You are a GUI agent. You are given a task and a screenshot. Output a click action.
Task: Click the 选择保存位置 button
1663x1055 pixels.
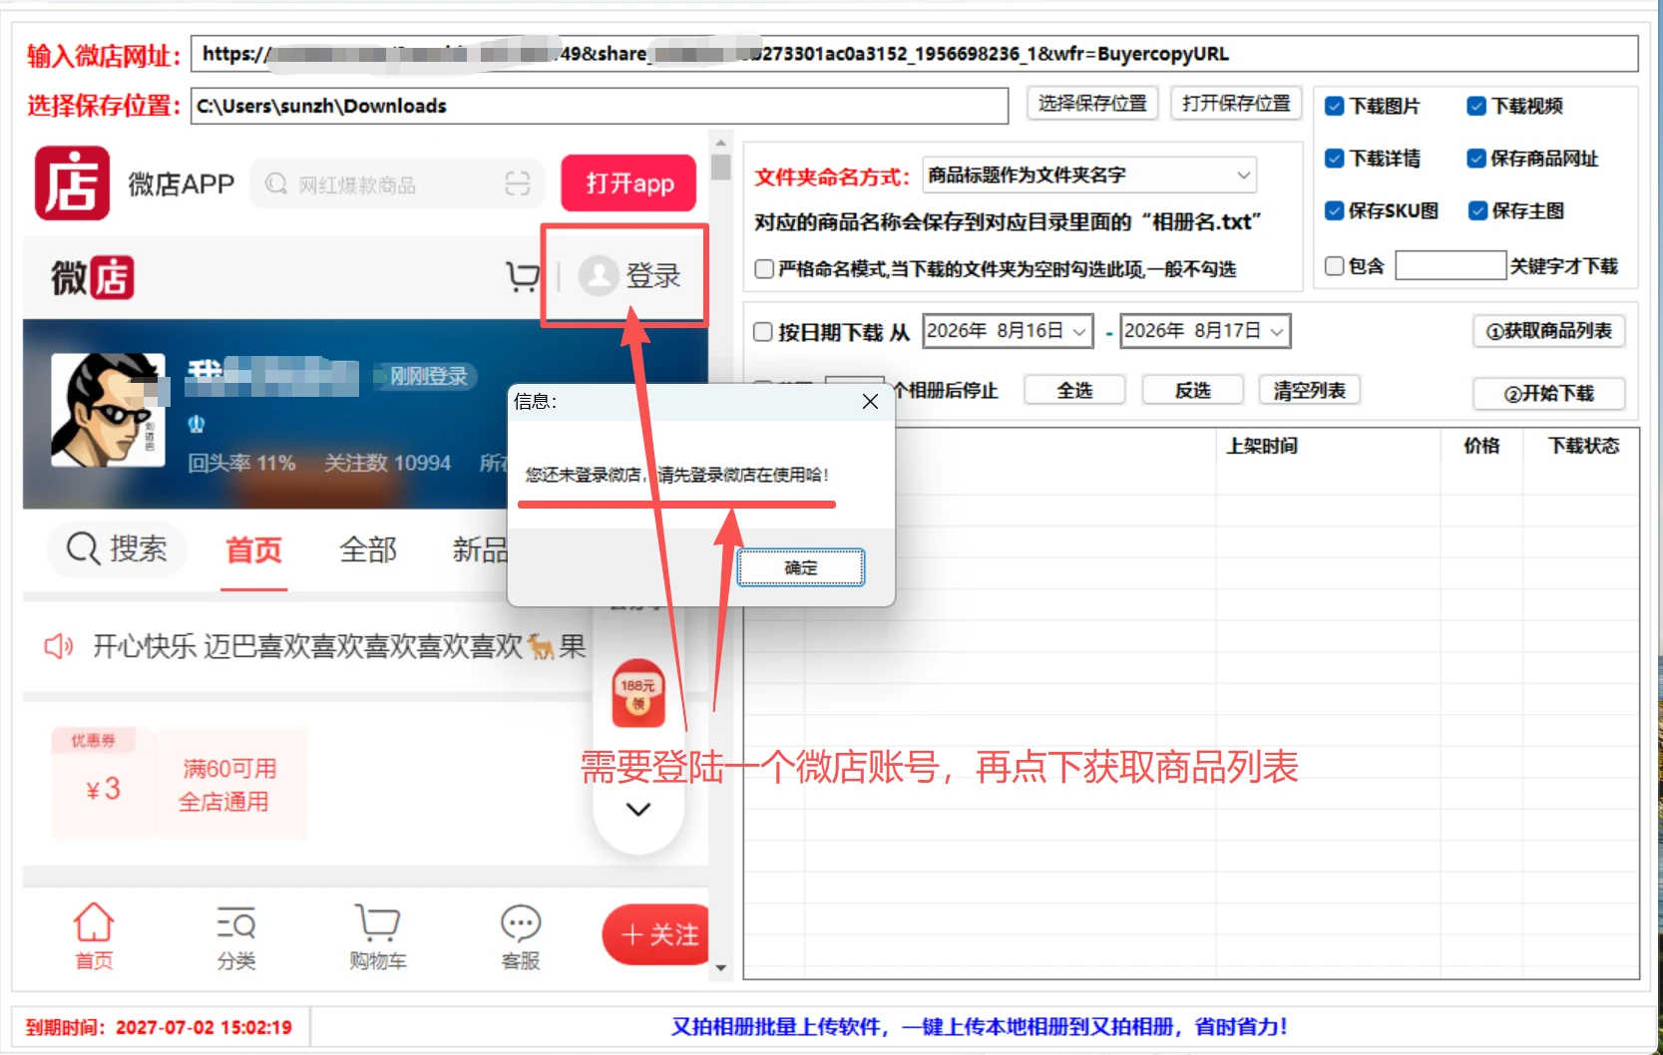[x=1092, y=104]
